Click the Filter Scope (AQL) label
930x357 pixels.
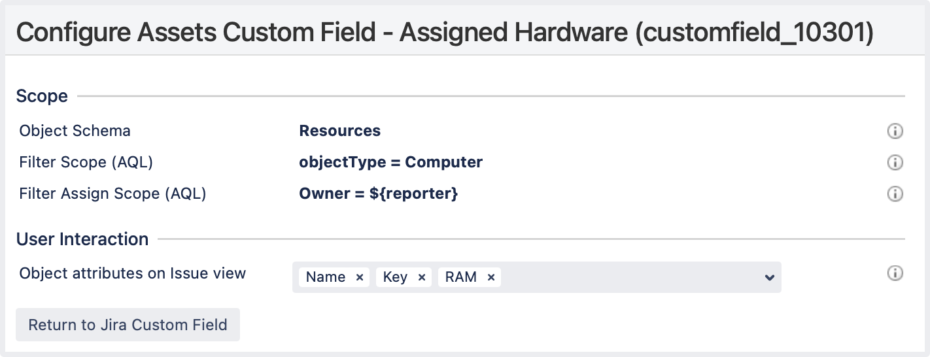click(x=86, y=162)
